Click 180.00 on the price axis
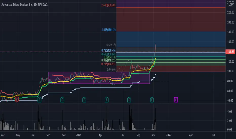236x139 pixels. click(231, 32)
